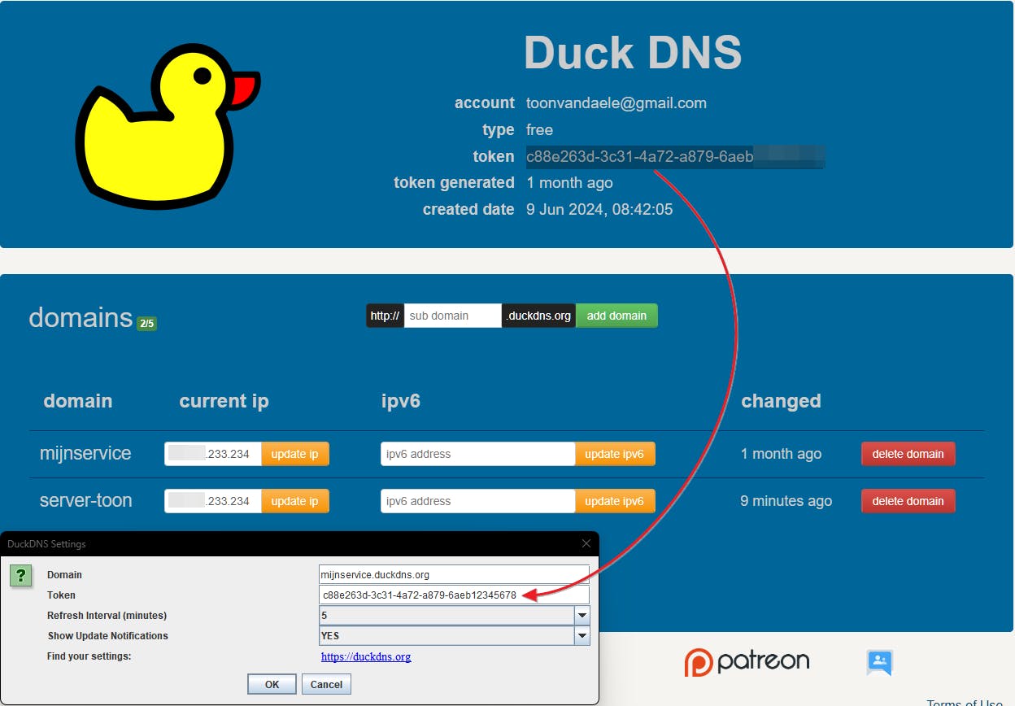
Task: Click the mijnservice current ip field
Action: [x=213, y=454]
